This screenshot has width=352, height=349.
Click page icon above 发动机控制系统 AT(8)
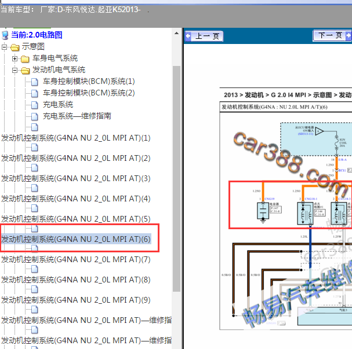pyautogui.click(x=35, y=269)
